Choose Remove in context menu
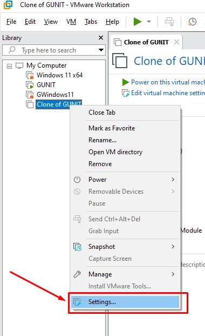This screenshot has width=205, height=336. coord(126,164)
